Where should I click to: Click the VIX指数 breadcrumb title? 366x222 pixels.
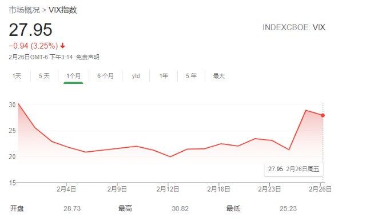point(62,10)
